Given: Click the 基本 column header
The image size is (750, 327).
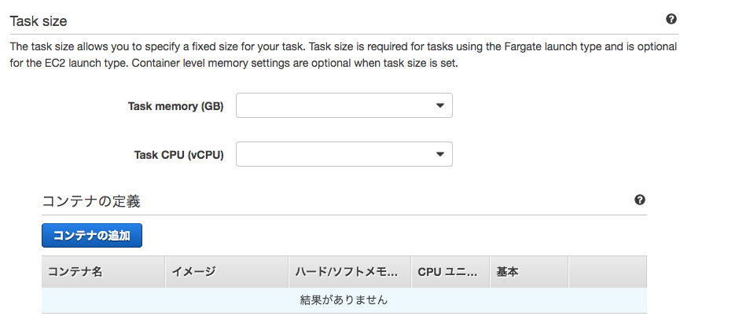Looking at the screenshot, I should [529, 272].
